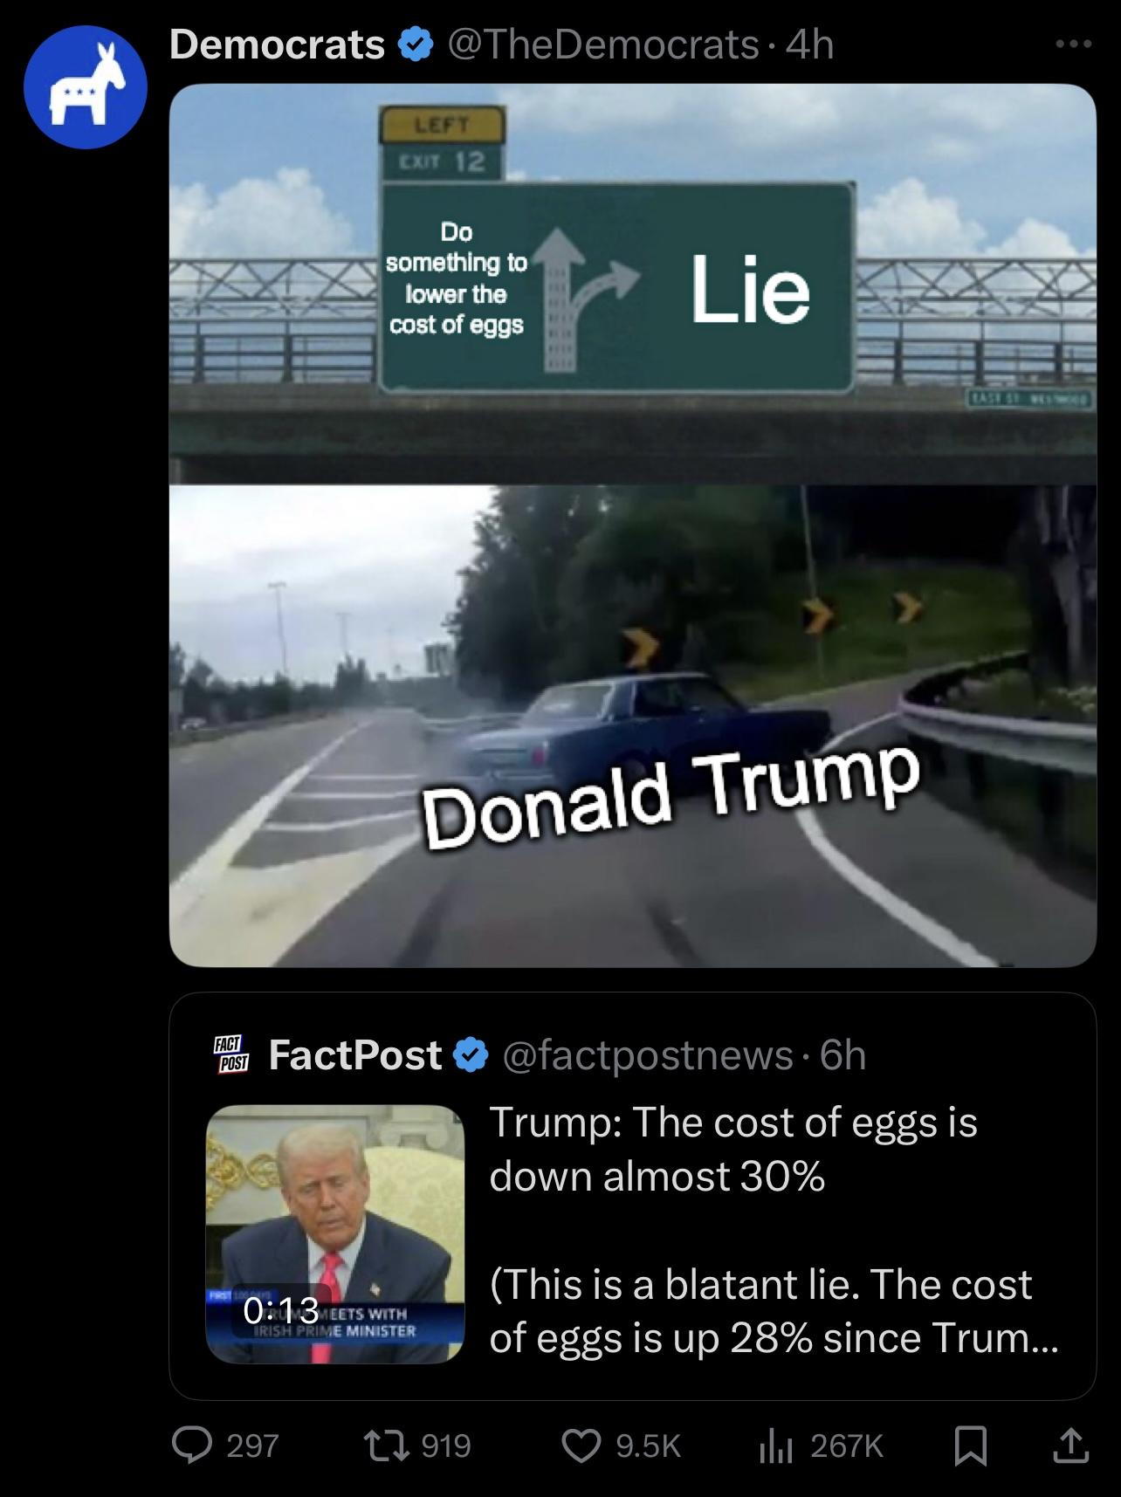Like the post with heart icon
The height and width of the screenshot is (1497, 1121).
[x=580, y=1445]
